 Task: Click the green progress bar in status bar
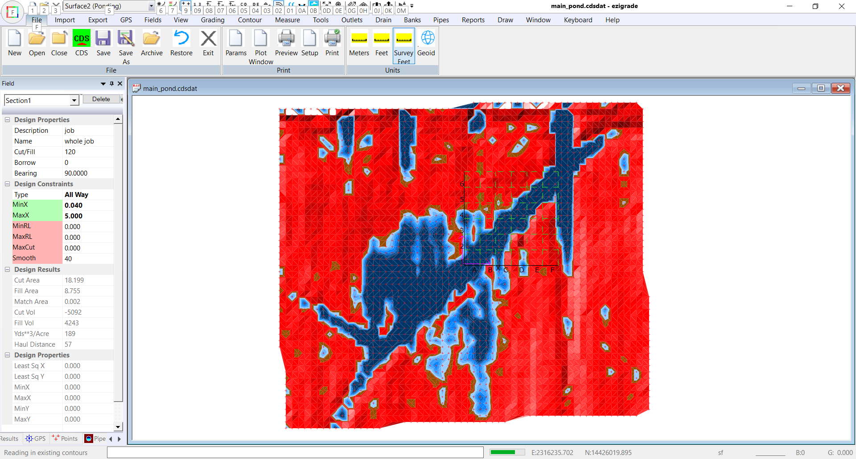click(507, 452)
